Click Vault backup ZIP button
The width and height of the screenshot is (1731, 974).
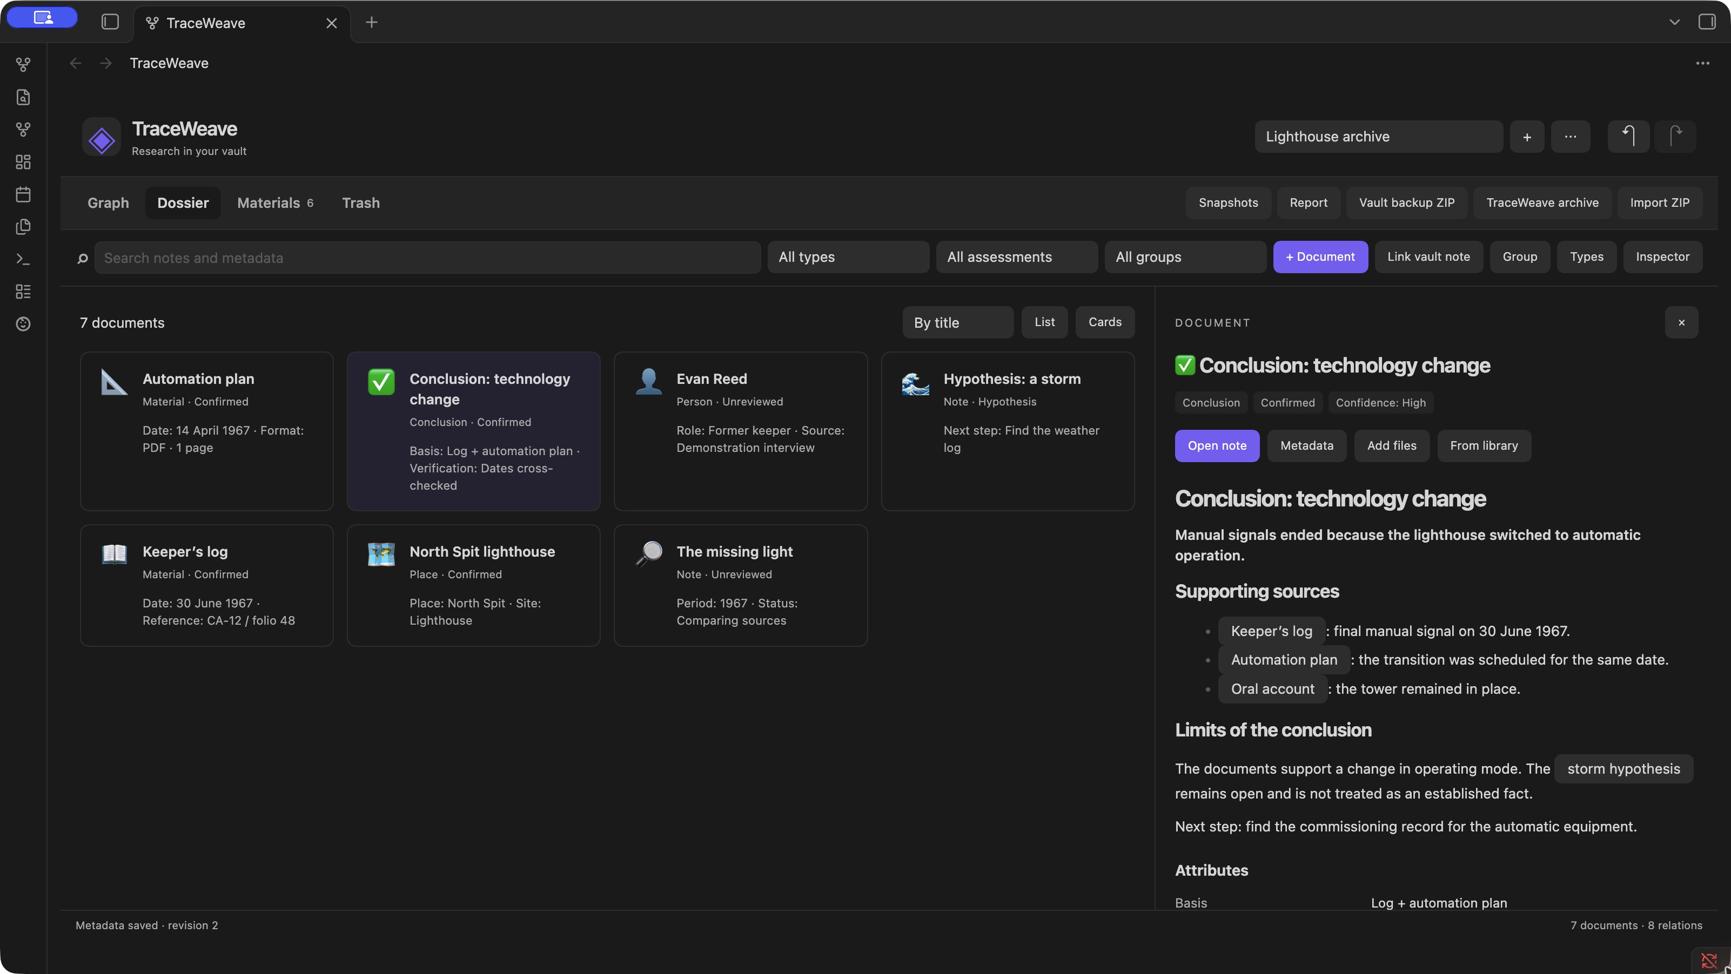point(1406,203)
